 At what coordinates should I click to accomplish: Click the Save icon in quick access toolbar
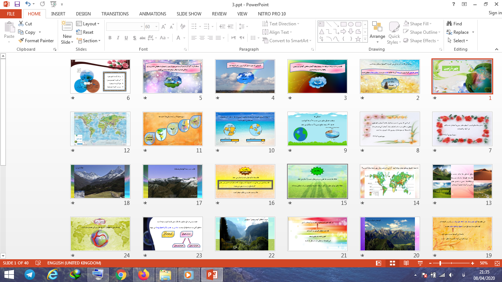[17, 4]
